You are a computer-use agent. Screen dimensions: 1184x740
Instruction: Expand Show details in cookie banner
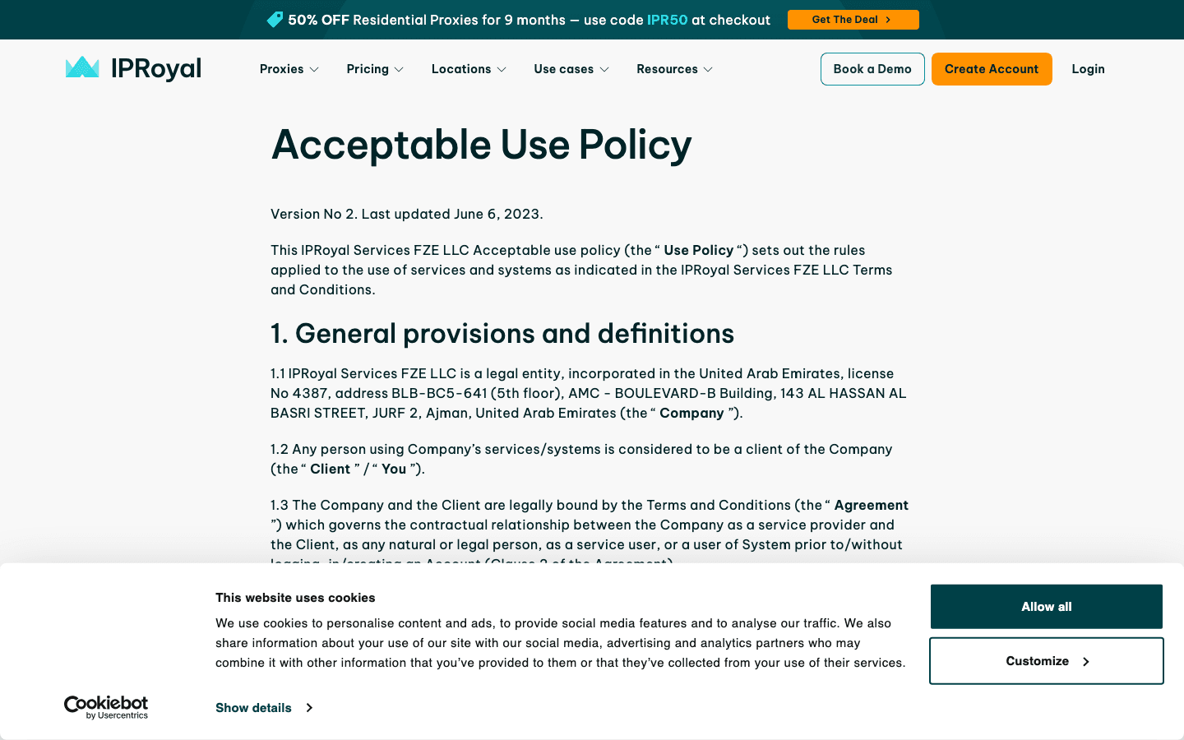coord(264,708)
